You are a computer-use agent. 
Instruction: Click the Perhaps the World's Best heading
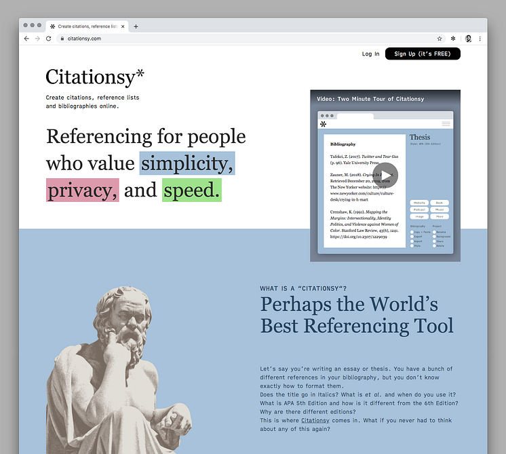(357, 315)
